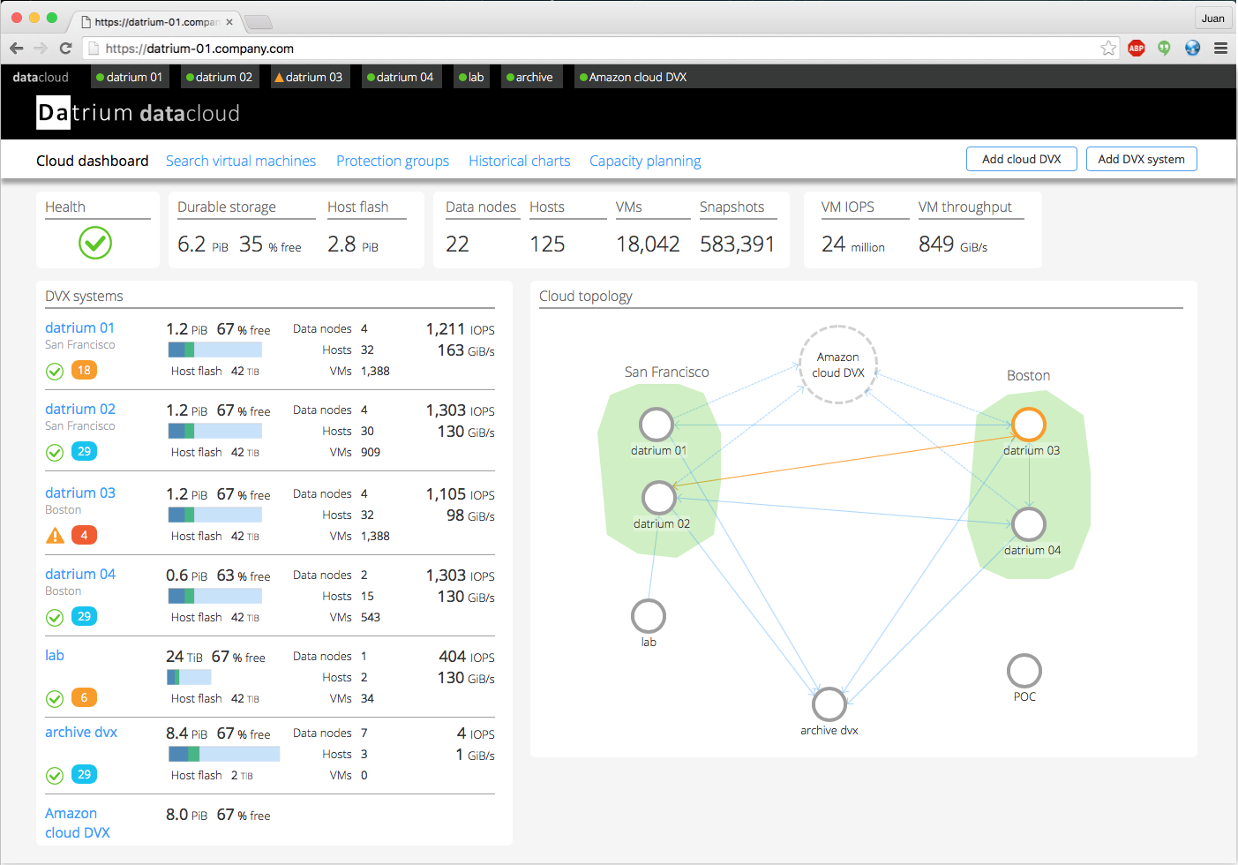Click the datrium 04 status check icon
The width and height of the screenshot is (1238, 865).
click(x=55, y=618)
